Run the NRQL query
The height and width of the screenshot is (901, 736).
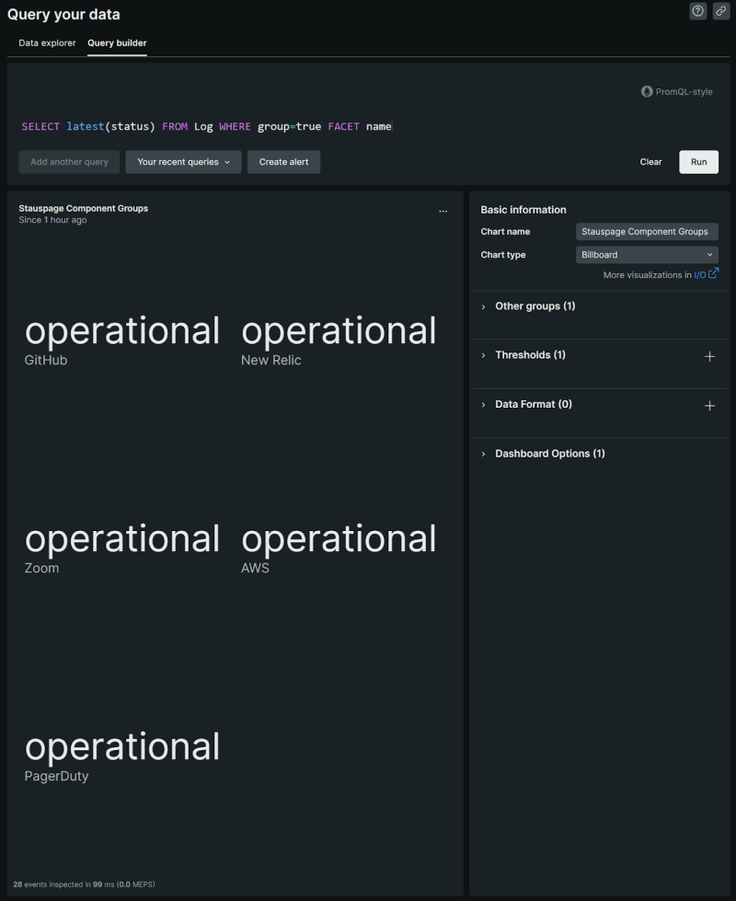click(x=698, y=161)
